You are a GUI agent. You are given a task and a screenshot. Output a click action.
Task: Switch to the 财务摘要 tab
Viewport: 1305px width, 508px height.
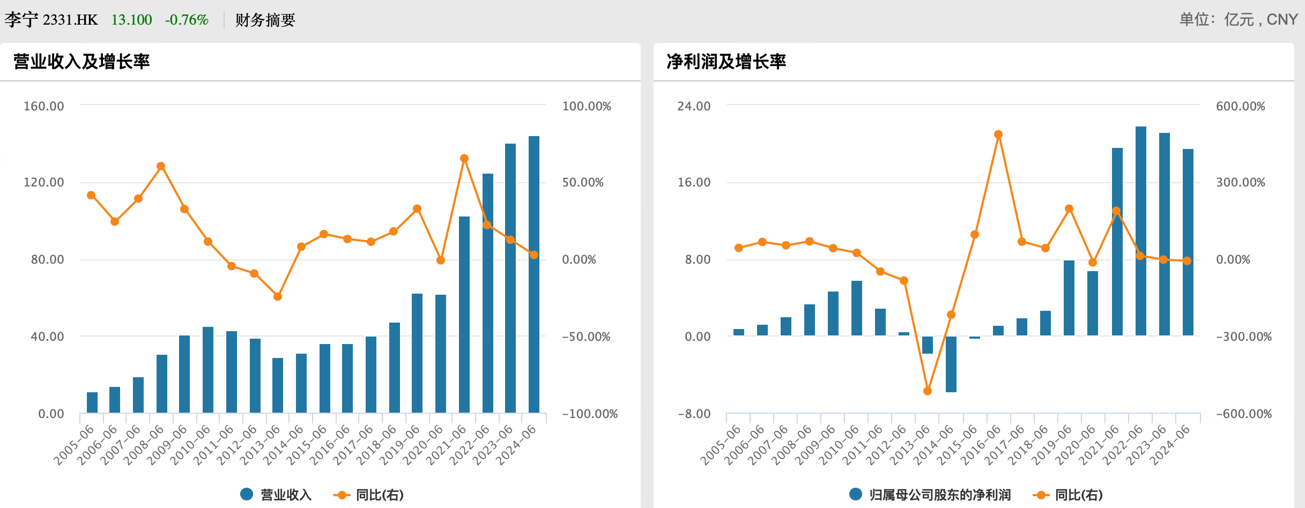pos(264,20)
